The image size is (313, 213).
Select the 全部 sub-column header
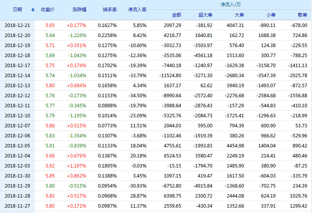pyautogui.click(x=177, y=15)
